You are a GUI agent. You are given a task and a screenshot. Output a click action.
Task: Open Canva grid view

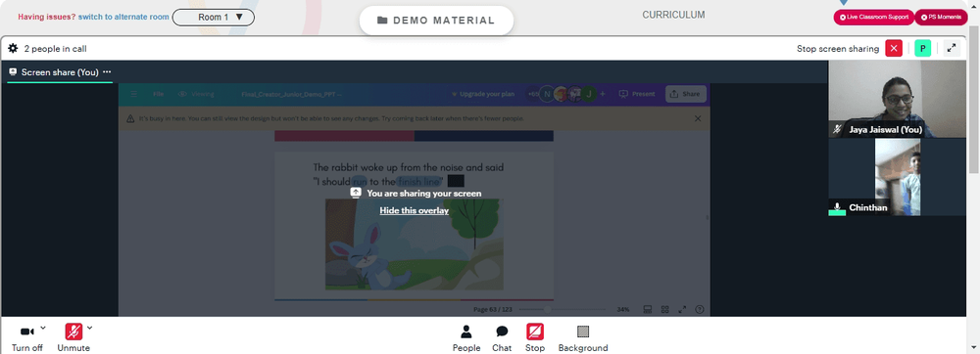click(x=665, y=309)
